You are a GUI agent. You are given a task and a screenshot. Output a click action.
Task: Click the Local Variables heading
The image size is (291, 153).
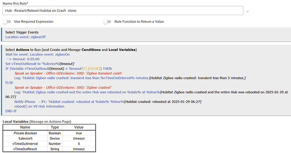point(37,121)
